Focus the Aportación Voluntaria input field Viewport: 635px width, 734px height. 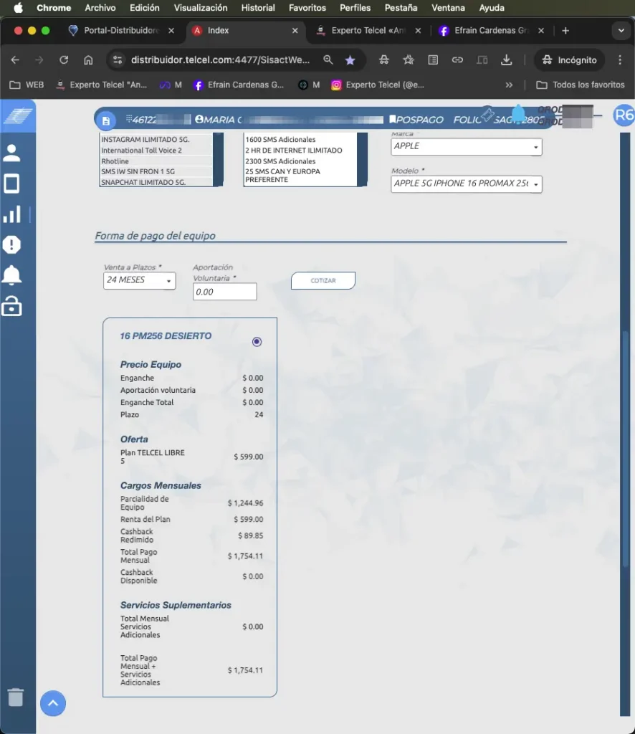coord(224,292)
